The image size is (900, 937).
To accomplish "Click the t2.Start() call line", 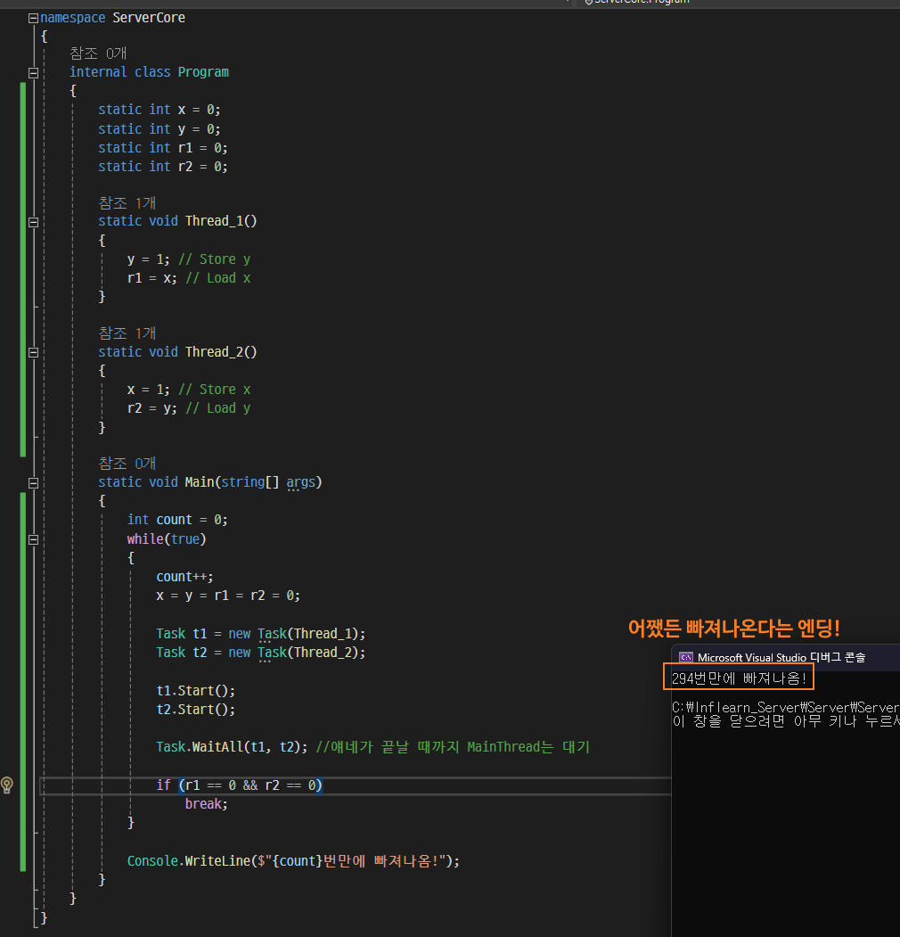I will click(x=196, y=710).
